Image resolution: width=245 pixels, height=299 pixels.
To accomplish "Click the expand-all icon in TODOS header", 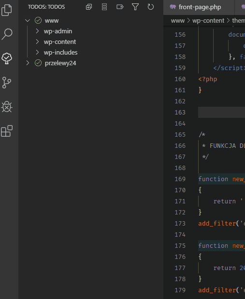I will [x=89, y=7].
